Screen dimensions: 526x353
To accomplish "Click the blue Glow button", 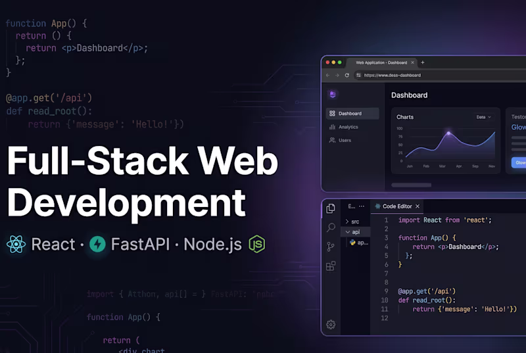I will tap(519, 162).
